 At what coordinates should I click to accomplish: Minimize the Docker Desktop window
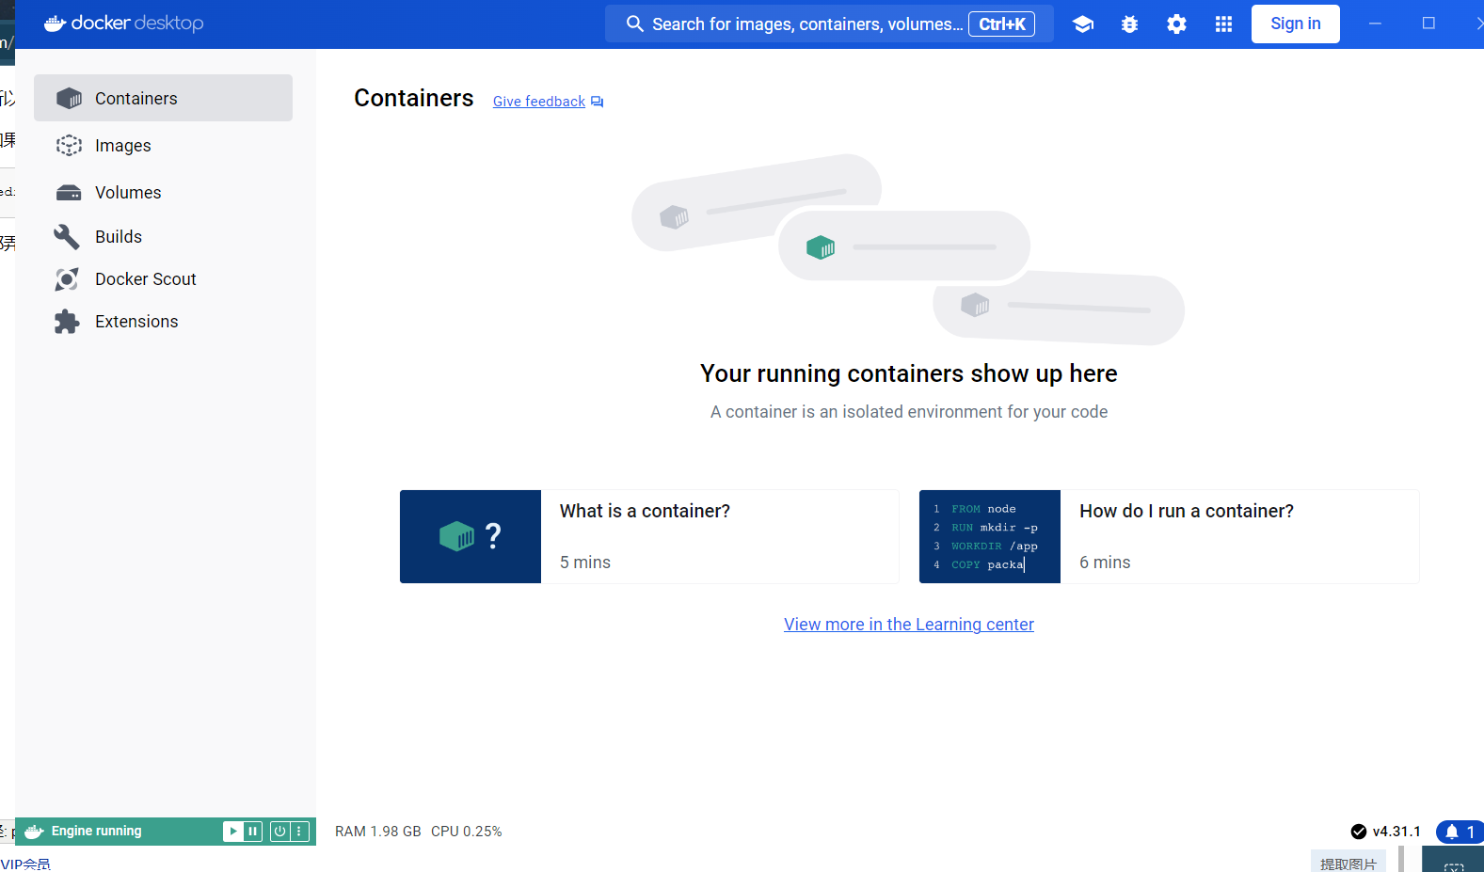pos(1375,24)
